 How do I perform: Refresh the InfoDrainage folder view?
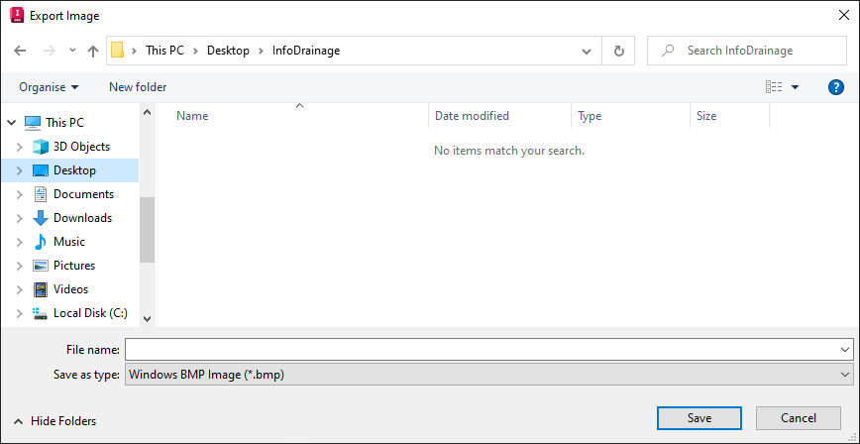[x=618, y=52]
